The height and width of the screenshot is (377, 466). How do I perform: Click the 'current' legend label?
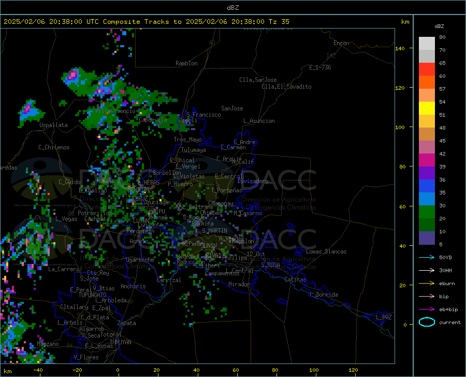pyautogui.click(x=450, y=322)
